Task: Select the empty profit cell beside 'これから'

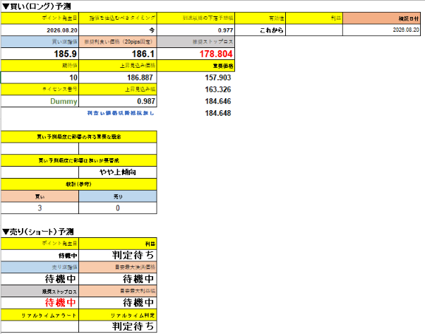Action: 314,30
